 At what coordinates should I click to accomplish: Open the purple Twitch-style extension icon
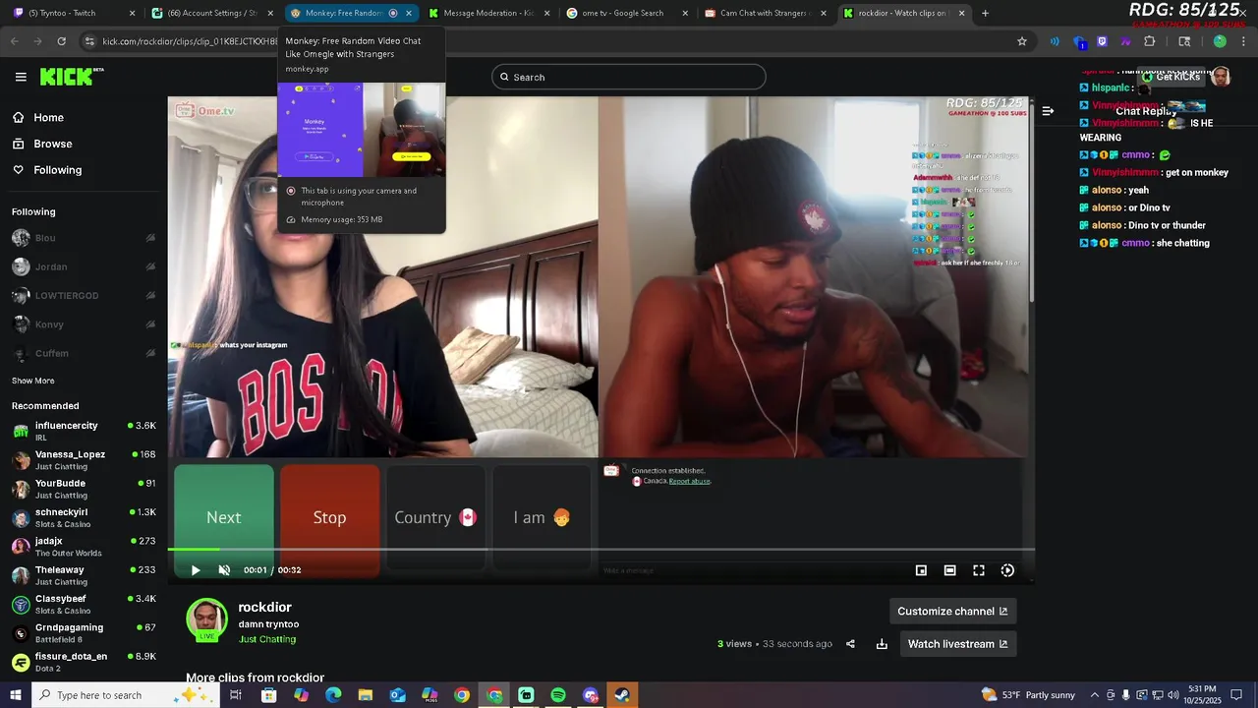pos(1102,41)
